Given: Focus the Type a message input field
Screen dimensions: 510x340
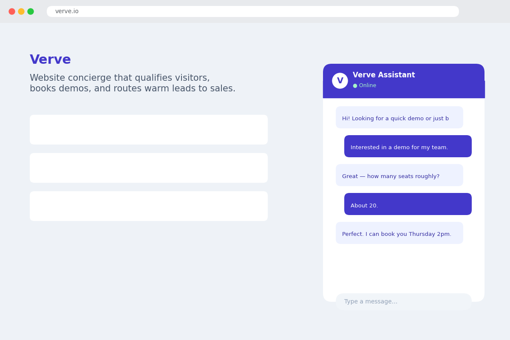Looking at the screenshot, I should pos(404,302).
